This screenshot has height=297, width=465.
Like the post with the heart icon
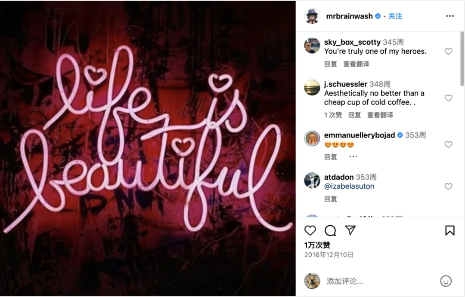coord(310,230)
